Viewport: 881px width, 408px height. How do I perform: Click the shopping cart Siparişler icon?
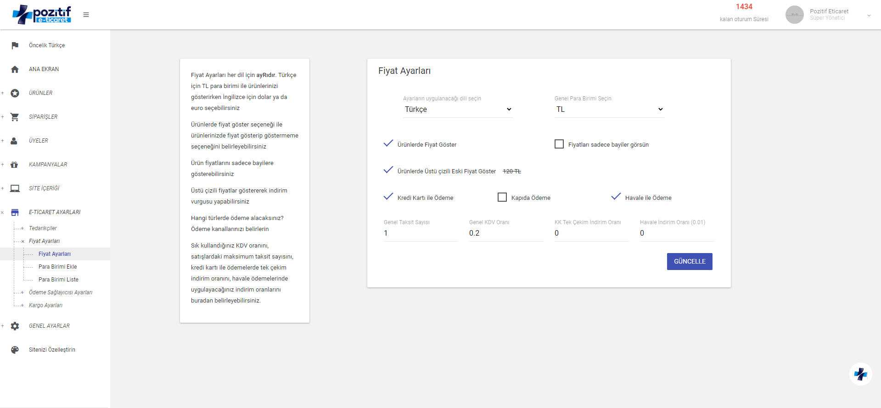click(15, 117)
